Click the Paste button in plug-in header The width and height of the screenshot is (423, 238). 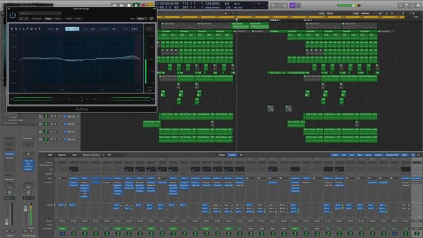pyautogui.click(x=58, y=19)
